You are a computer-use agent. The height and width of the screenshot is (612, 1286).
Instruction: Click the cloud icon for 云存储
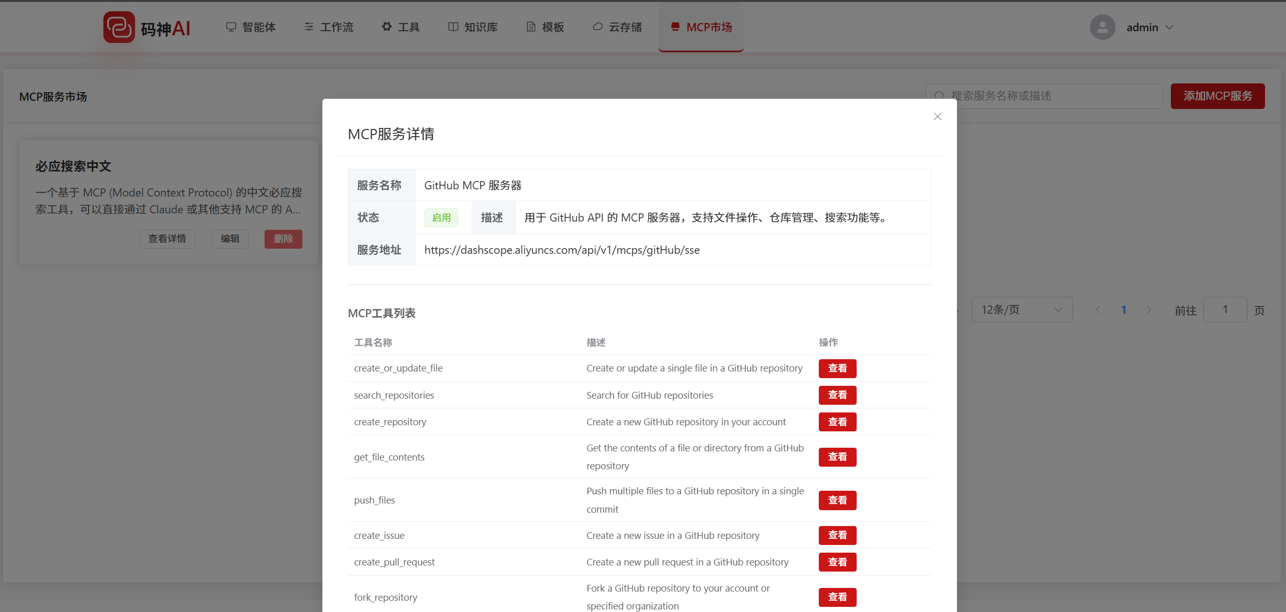pyautogui.click(x=597, y=27)
